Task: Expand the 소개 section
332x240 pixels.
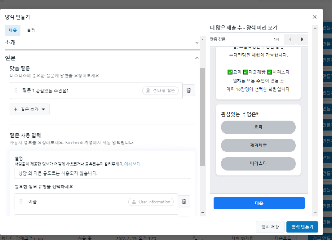Action: 197,42
